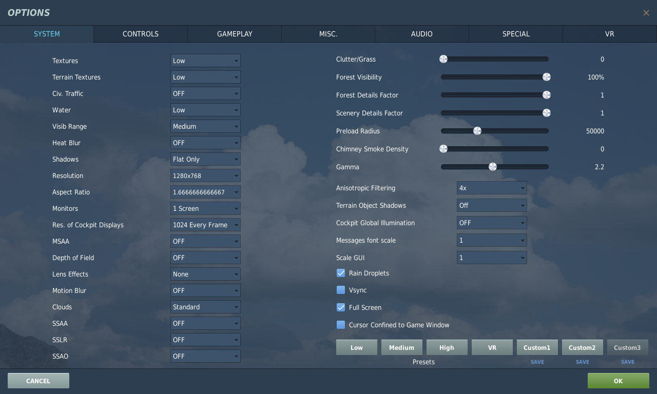Click the Scenery Details Factor slider handle

pos(547,113)
